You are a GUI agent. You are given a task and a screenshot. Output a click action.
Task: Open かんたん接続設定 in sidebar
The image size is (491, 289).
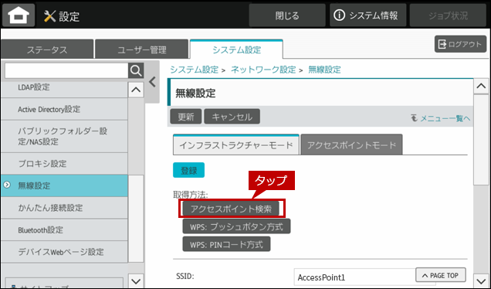pyautogui.click(x=64, y=208)
